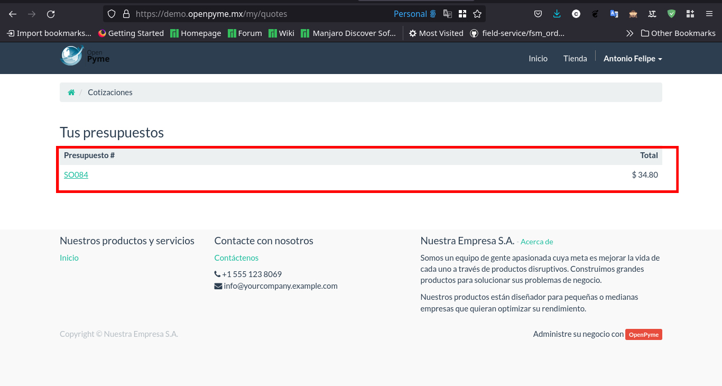Image resolution: width=722 pixels, height=386 pixels.
Task: Open the Google Translate extension
Action: click(x=614, y=14)
